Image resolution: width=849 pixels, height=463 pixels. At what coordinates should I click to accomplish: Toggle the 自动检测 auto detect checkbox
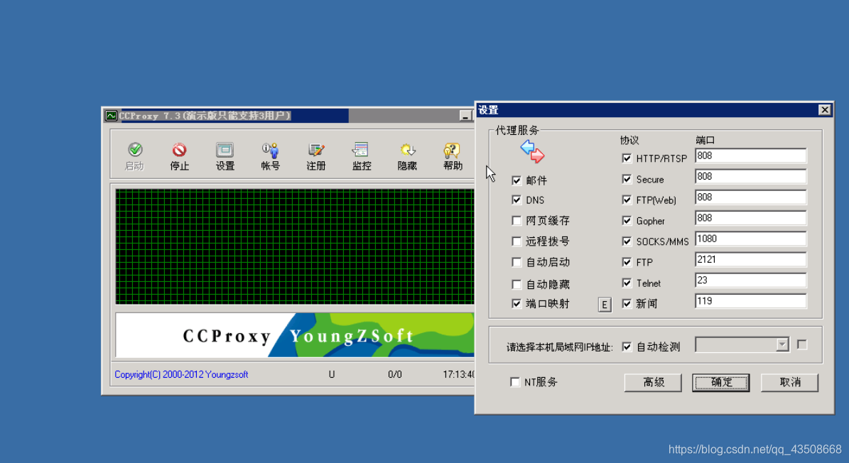[x=627, y=347]
